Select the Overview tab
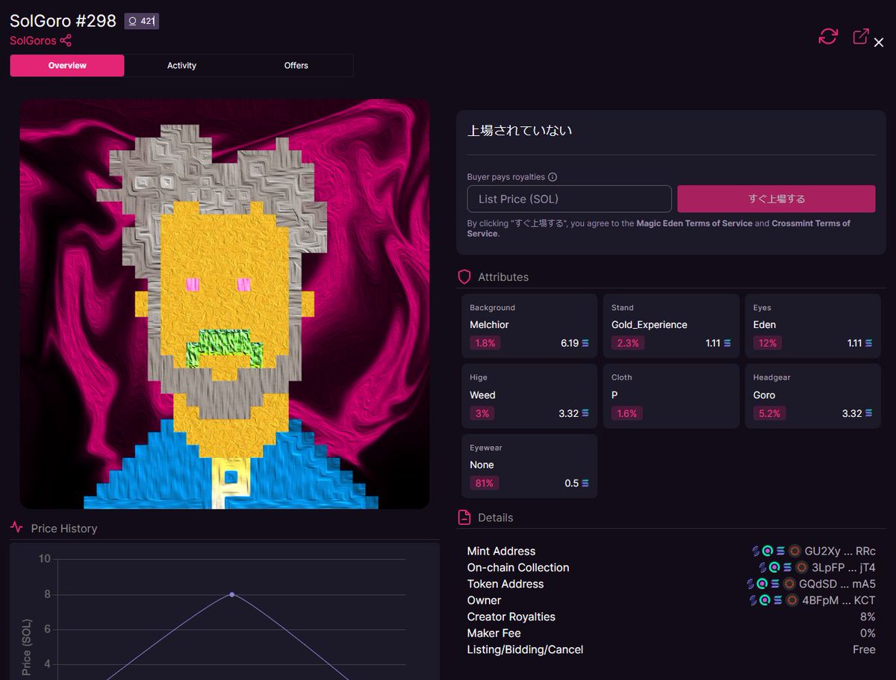Image resolution: width=896 pixels, height=680 pixels. (x=67, y=66)
